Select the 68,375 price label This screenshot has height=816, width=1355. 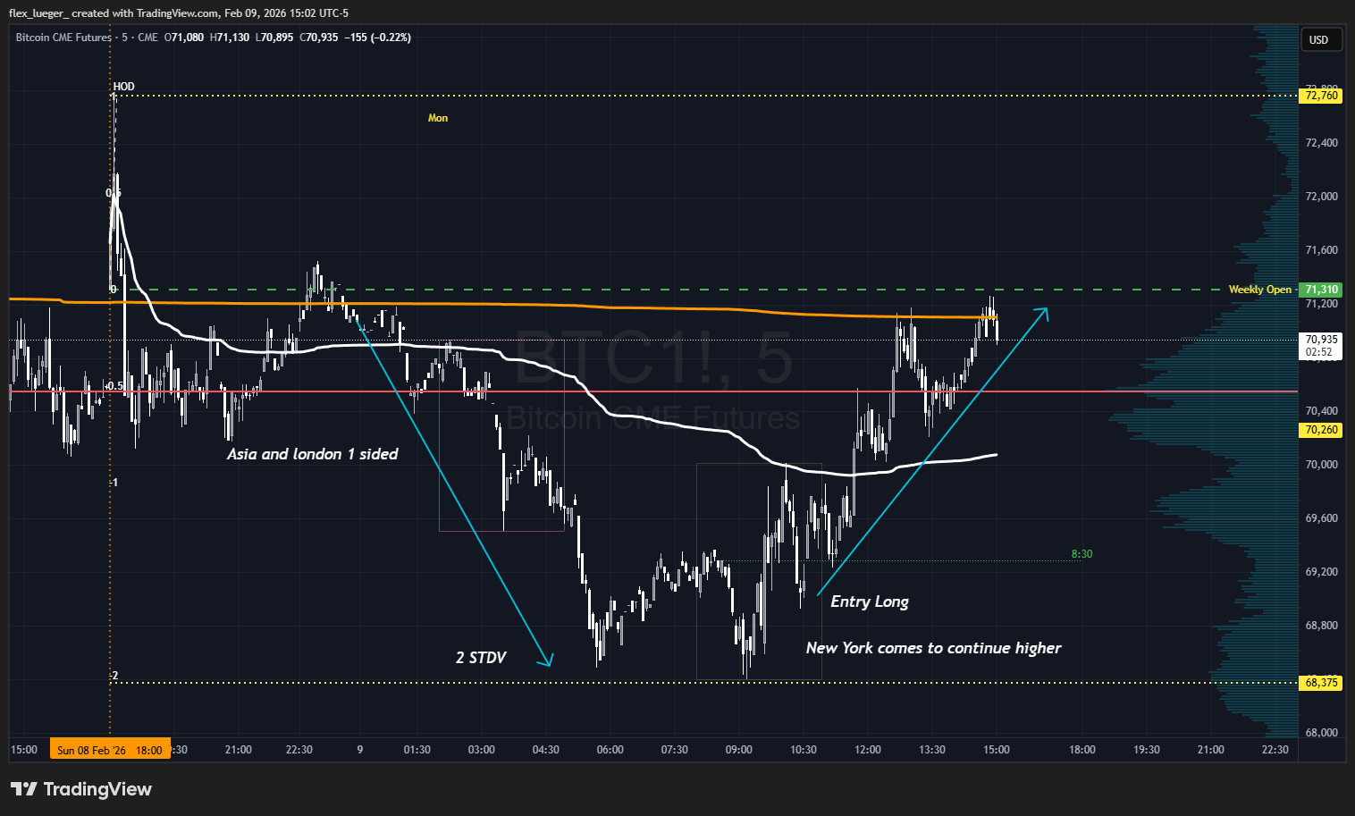[x=1321, y=683]
